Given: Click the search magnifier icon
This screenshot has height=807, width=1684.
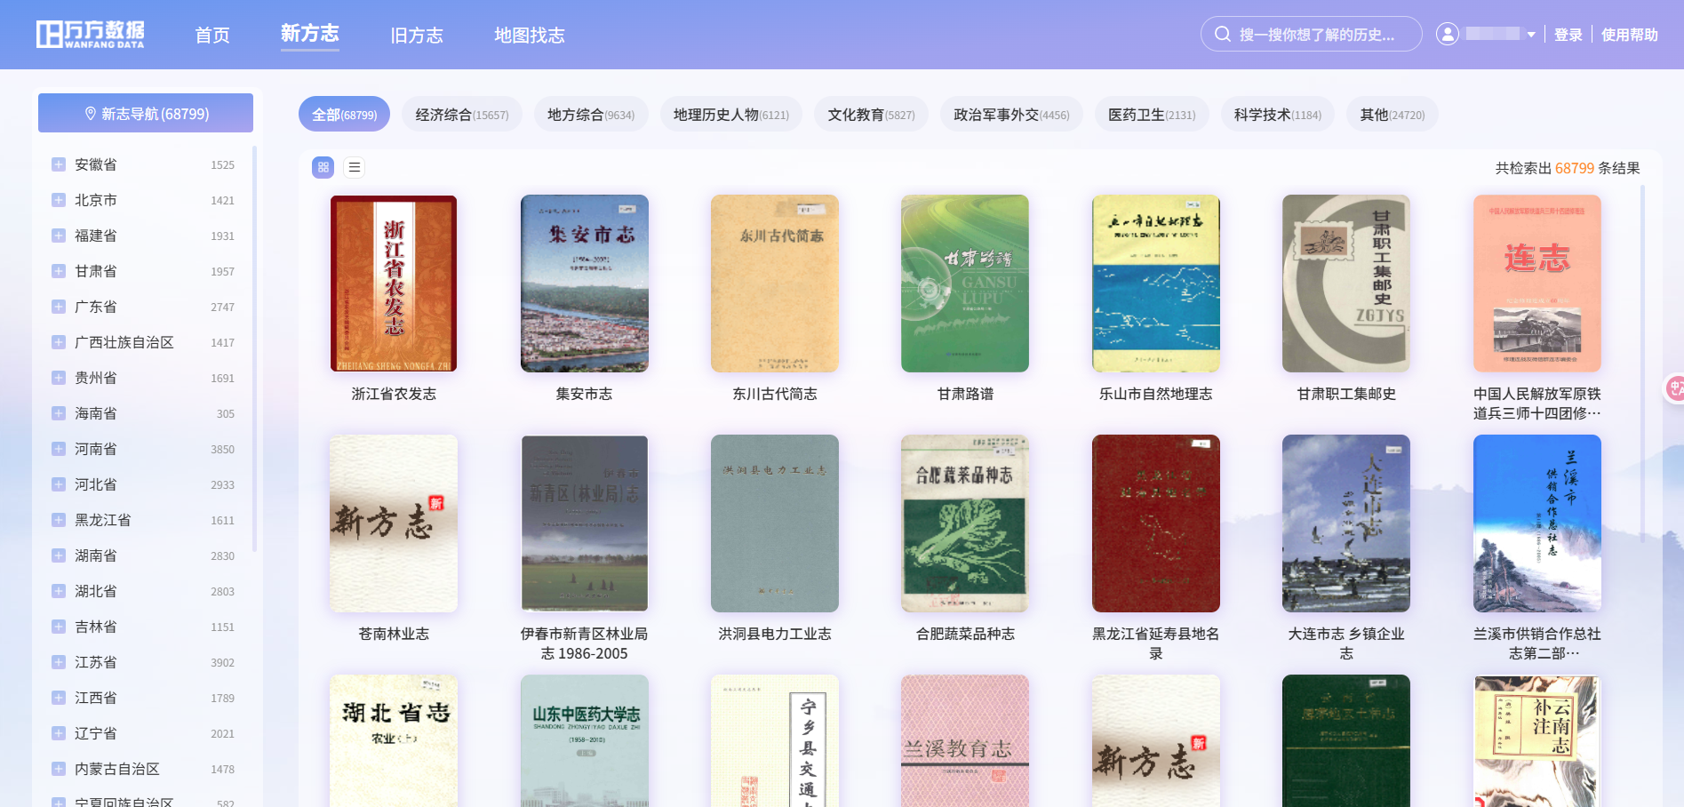Looking at the screenshot, I should click(1223, 35).
